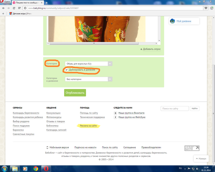Open 'Детские игры' bookmark
Viewport: 215px width, 172px height.
click(x=21, y=14)
